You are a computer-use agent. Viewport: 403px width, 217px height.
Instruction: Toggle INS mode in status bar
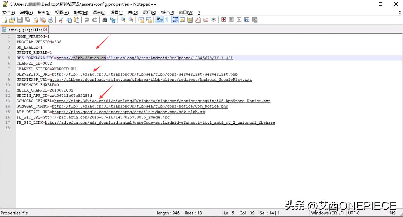point(392,213)
